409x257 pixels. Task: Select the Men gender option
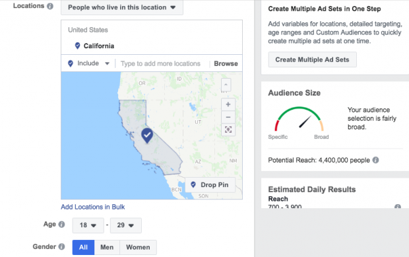pyautogui.click(x=107, y=247)
